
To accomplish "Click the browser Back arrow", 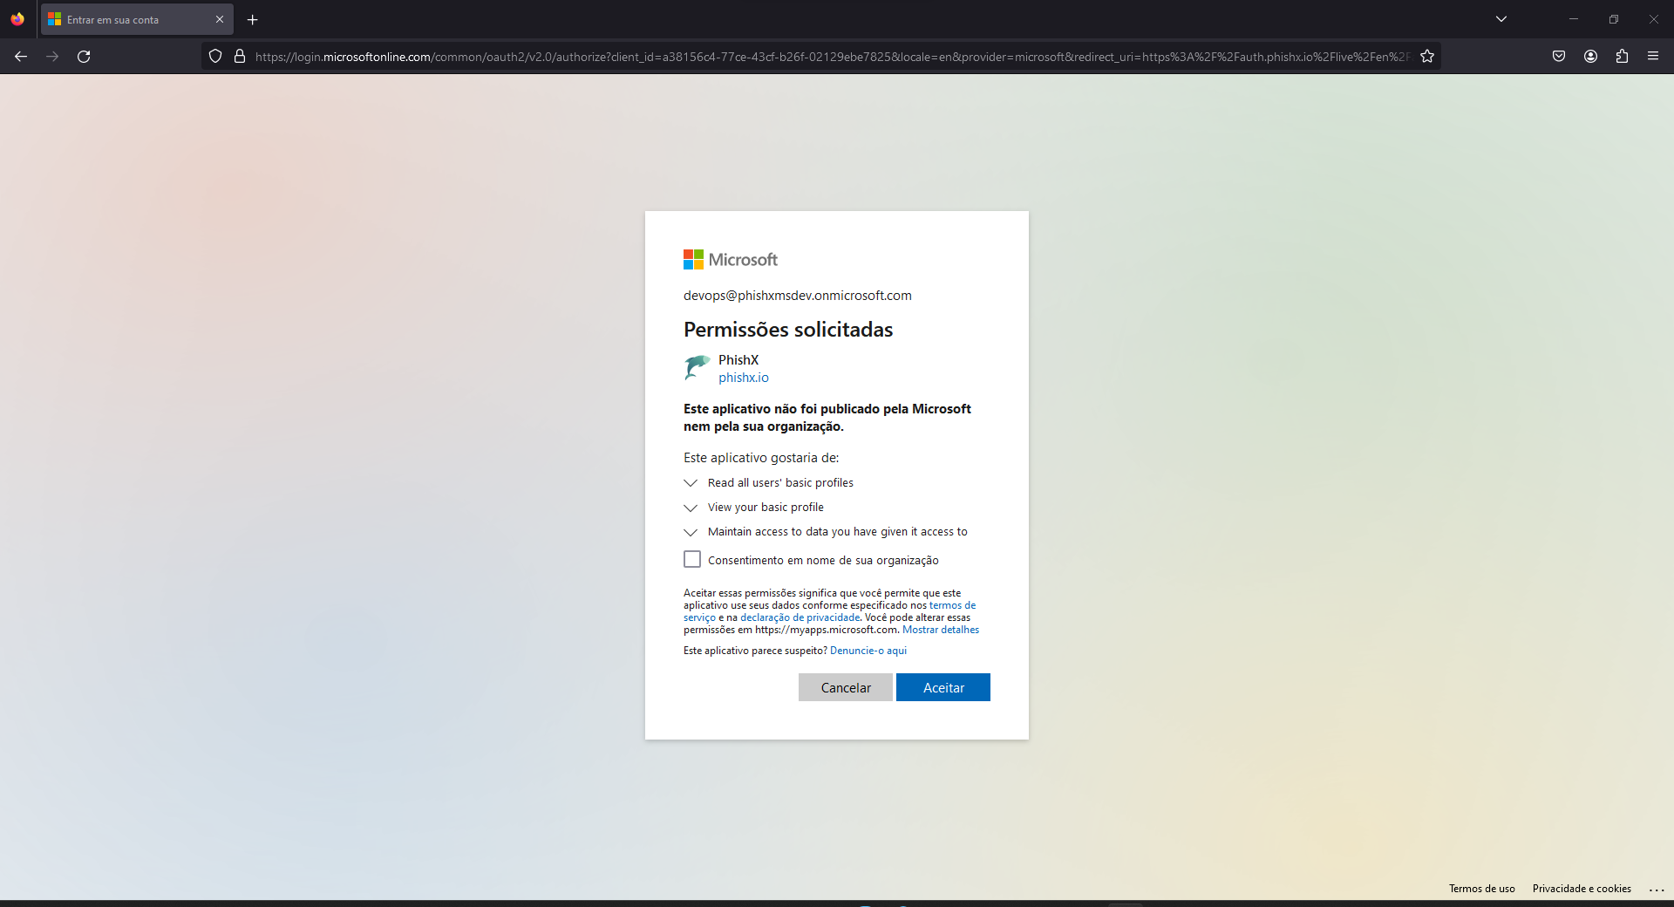I will (21, 57).
